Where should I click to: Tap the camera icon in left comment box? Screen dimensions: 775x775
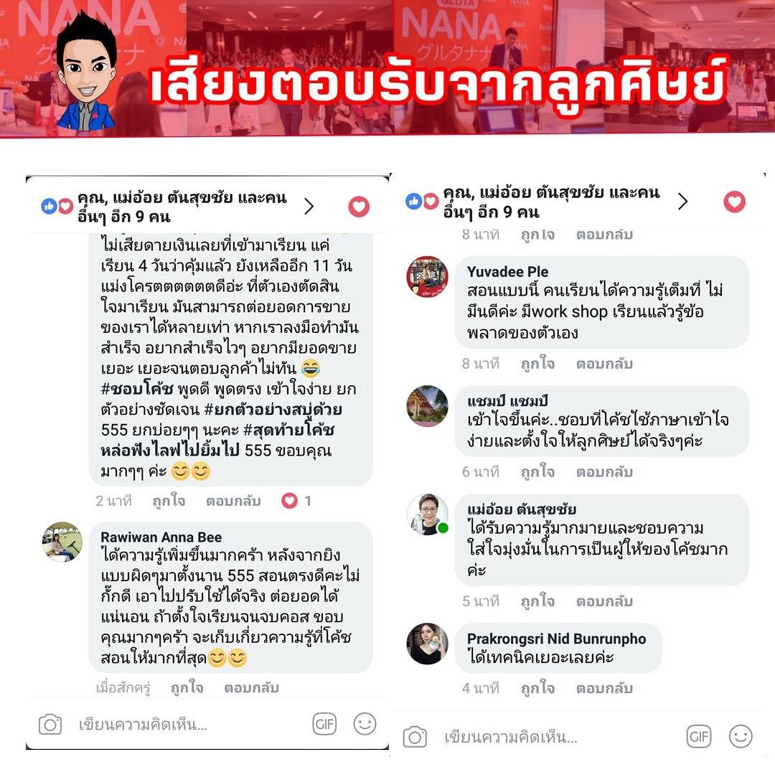click(x=50, y=725)
